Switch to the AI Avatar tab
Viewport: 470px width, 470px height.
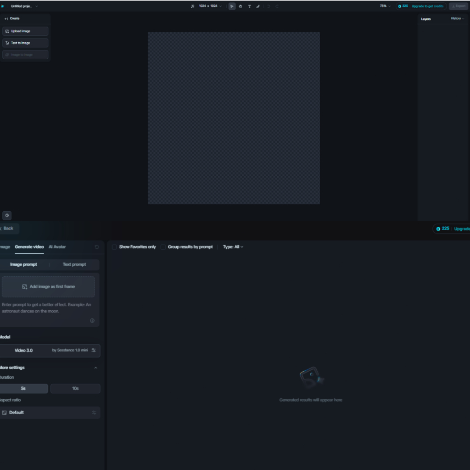57,247
